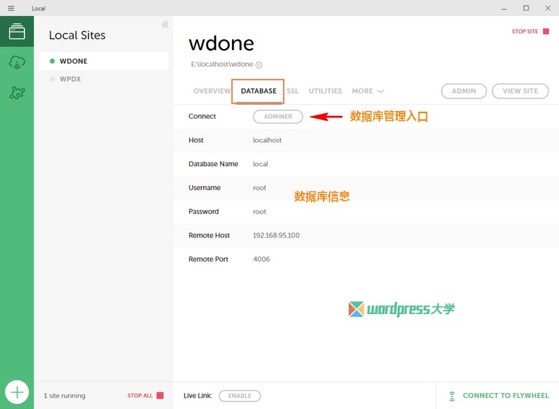
Task: Stop the running wdone site
Action: (x=529, y=31)
